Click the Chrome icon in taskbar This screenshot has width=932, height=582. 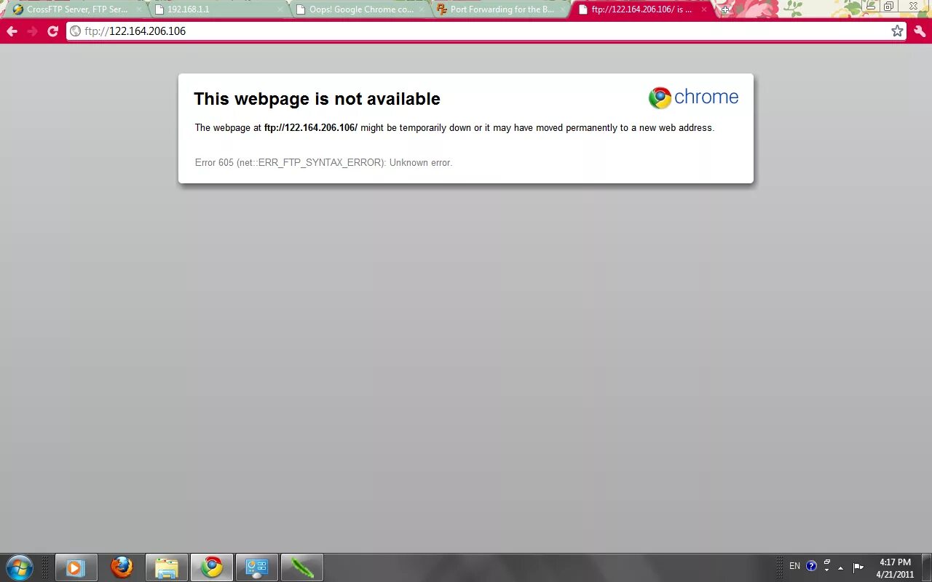point(212,567)
